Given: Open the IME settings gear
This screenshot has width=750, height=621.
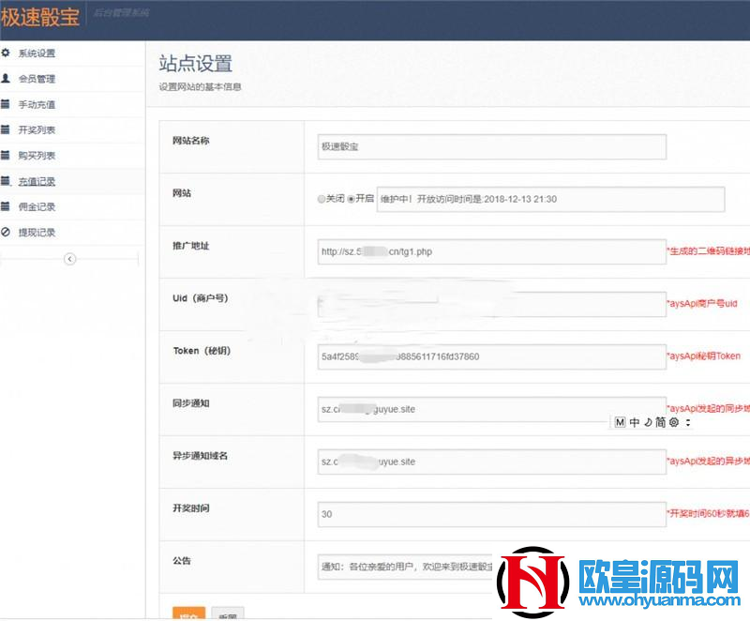Looking at the screenshot, I should pyautogui.click(x=674, y=422).
